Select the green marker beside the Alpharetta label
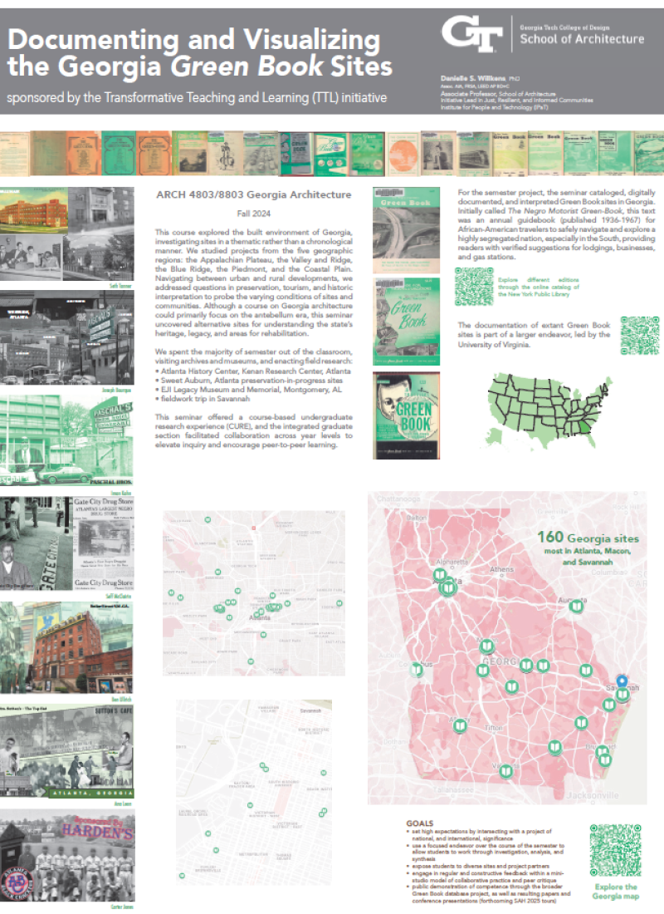 pyautogui.click(x=440, y=575)
